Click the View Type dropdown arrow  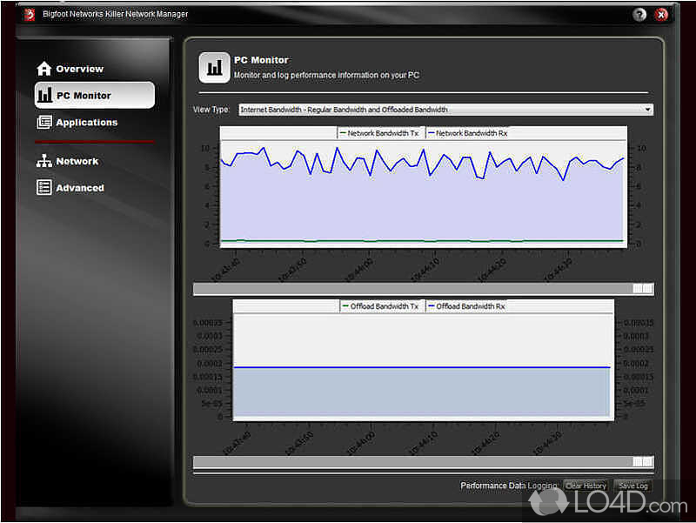[647, 110]
